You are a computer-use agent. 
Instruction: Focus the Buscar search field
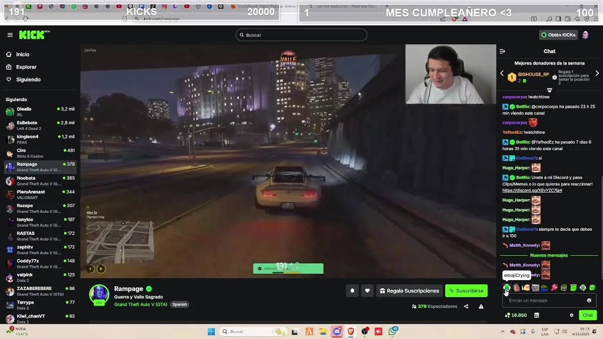pyautogui.click(x=301, y=35)
